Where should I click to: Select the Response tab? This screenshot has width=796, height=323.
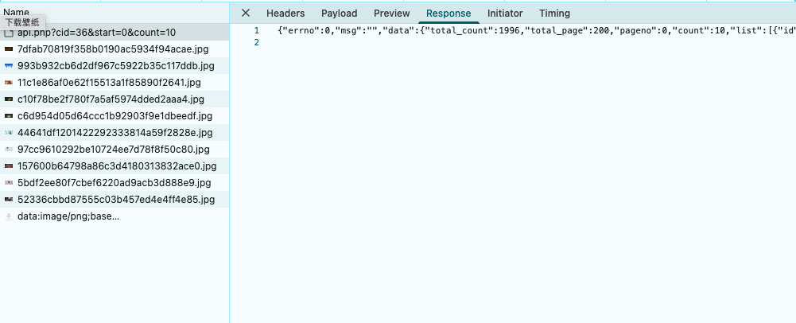click(448, 14)
